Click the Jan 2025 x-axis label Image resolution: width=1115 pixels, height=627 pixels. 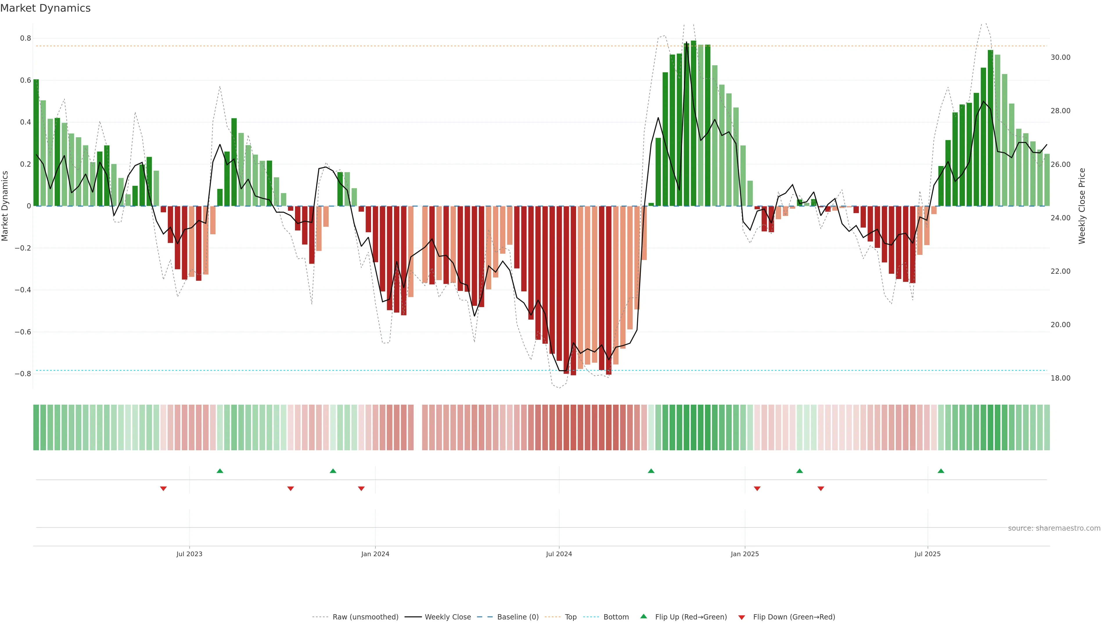pyautogui.click(x=744, y=554)
